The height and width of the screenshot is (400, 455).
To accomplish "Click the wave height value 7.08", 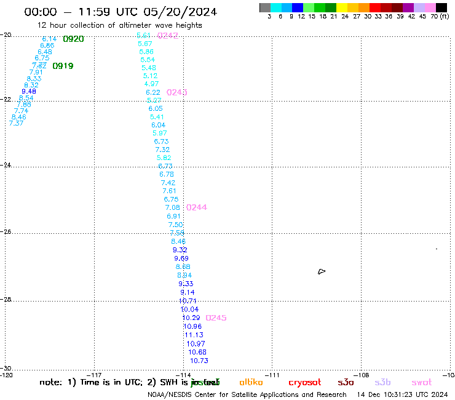I will (172, 207).
